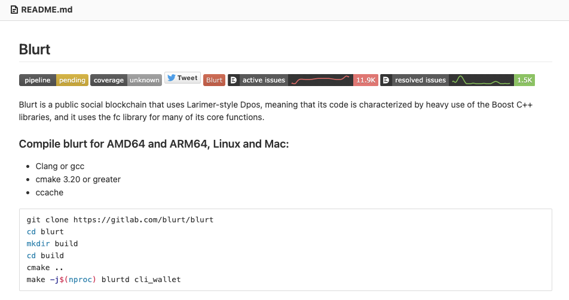Share via the Tweet button
The height and width of the screenshot is (300, 569).
[182, 78]
